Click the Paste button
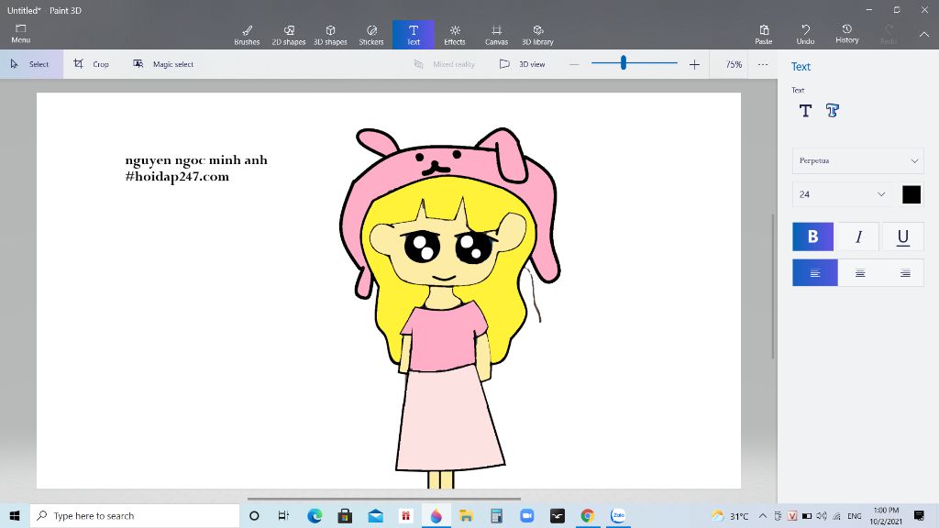Screen dimensions: 939x528 point(764,34)
